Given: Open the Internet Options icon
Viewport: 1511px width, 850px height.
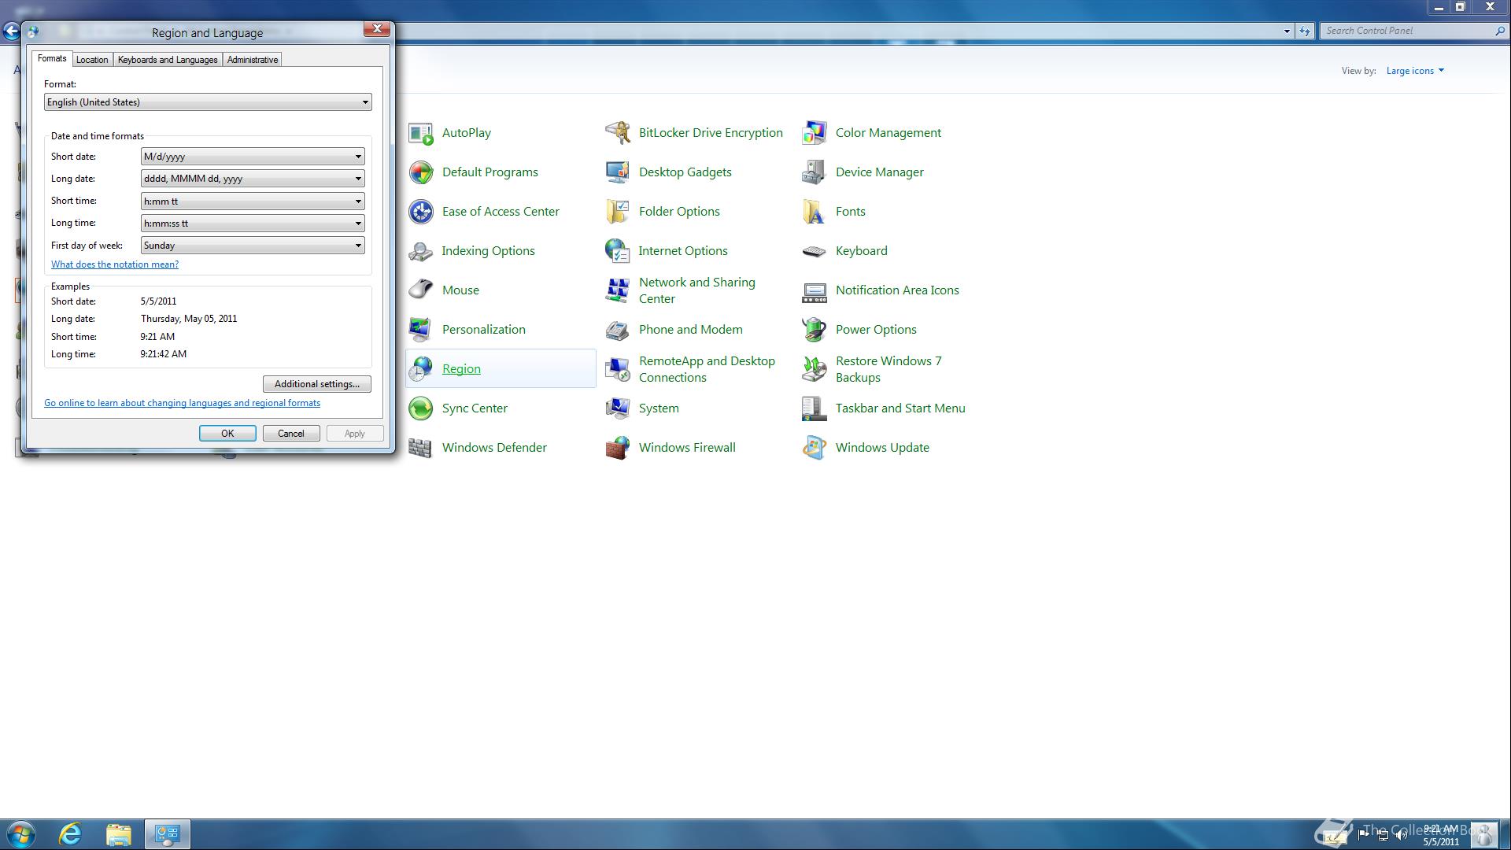Looking at the screenshot, I should (618, 251).
